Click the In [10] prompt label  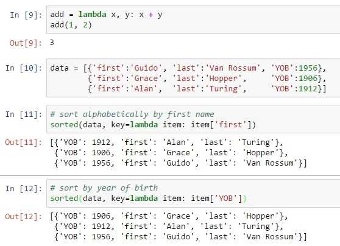point(24,68)
